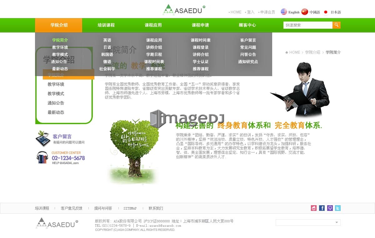Open 通知公告 in the left sidebar menu

[x=56, y=103]
